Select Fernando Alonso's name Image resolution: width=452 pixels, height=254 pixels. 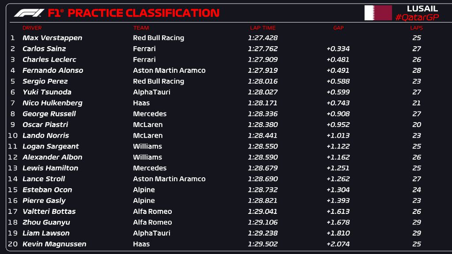point(53,71)
